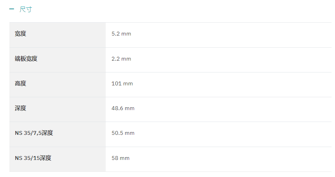This screenshot has width=335, height=177.
Task: Click the 101 mm height value
Action: (122, 84)
